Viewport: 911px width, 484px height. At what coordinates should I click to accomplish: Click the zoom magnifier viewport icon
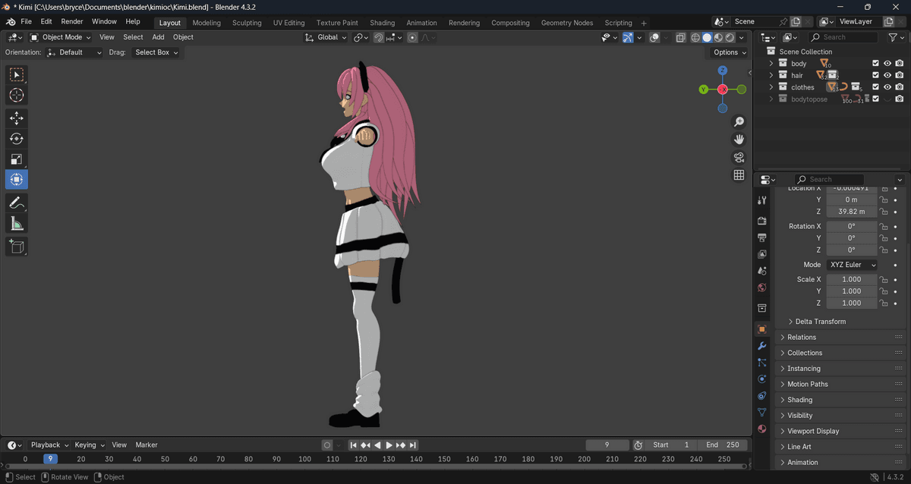click(739, 122)
